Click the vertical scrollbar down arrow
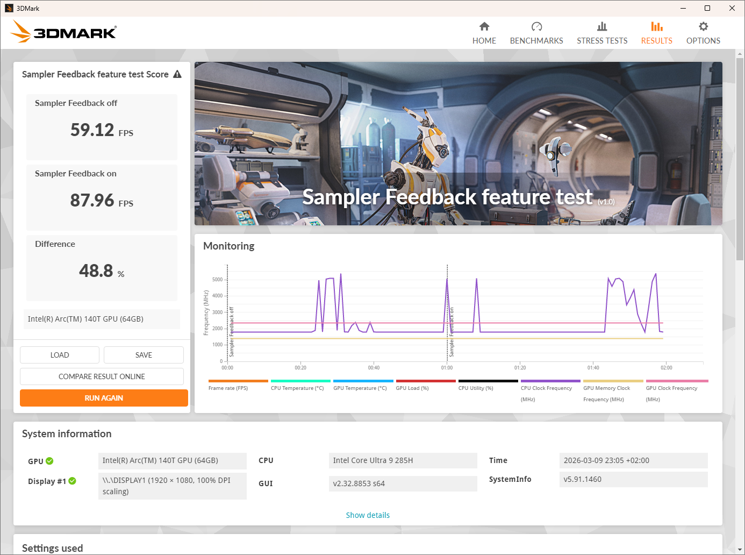The height and width of the screenshot is (555, 745). point(740,550)
